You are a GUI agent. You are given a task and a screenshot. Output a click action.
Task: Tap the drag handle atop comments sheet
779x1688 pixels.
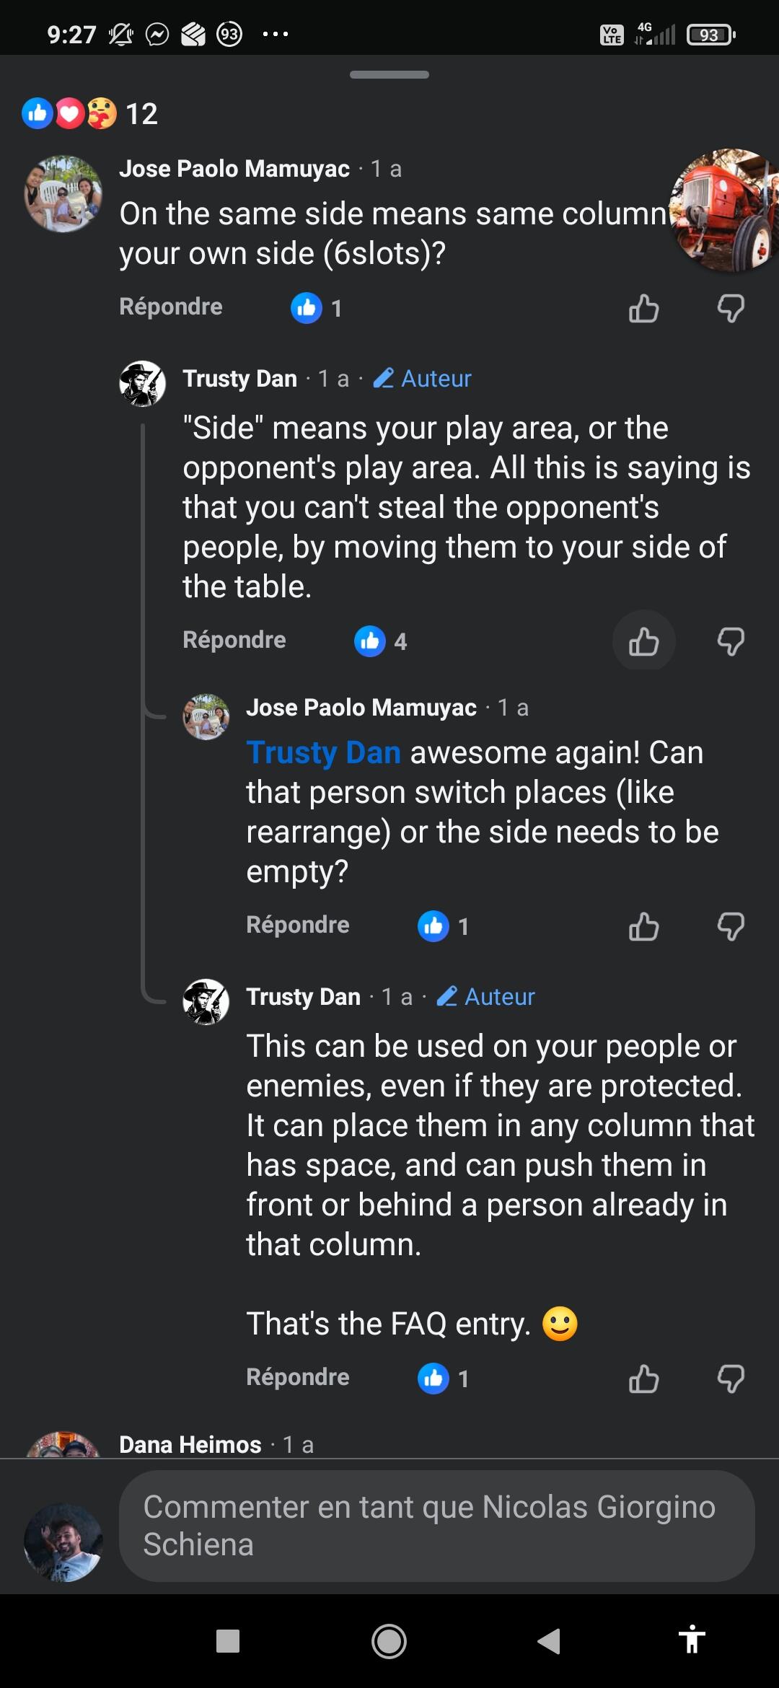(389, 75)
